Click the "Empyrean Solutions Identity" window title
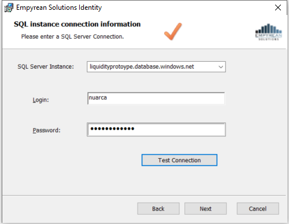This screenshot has width=289, height=224. click(x=59, y=8)
